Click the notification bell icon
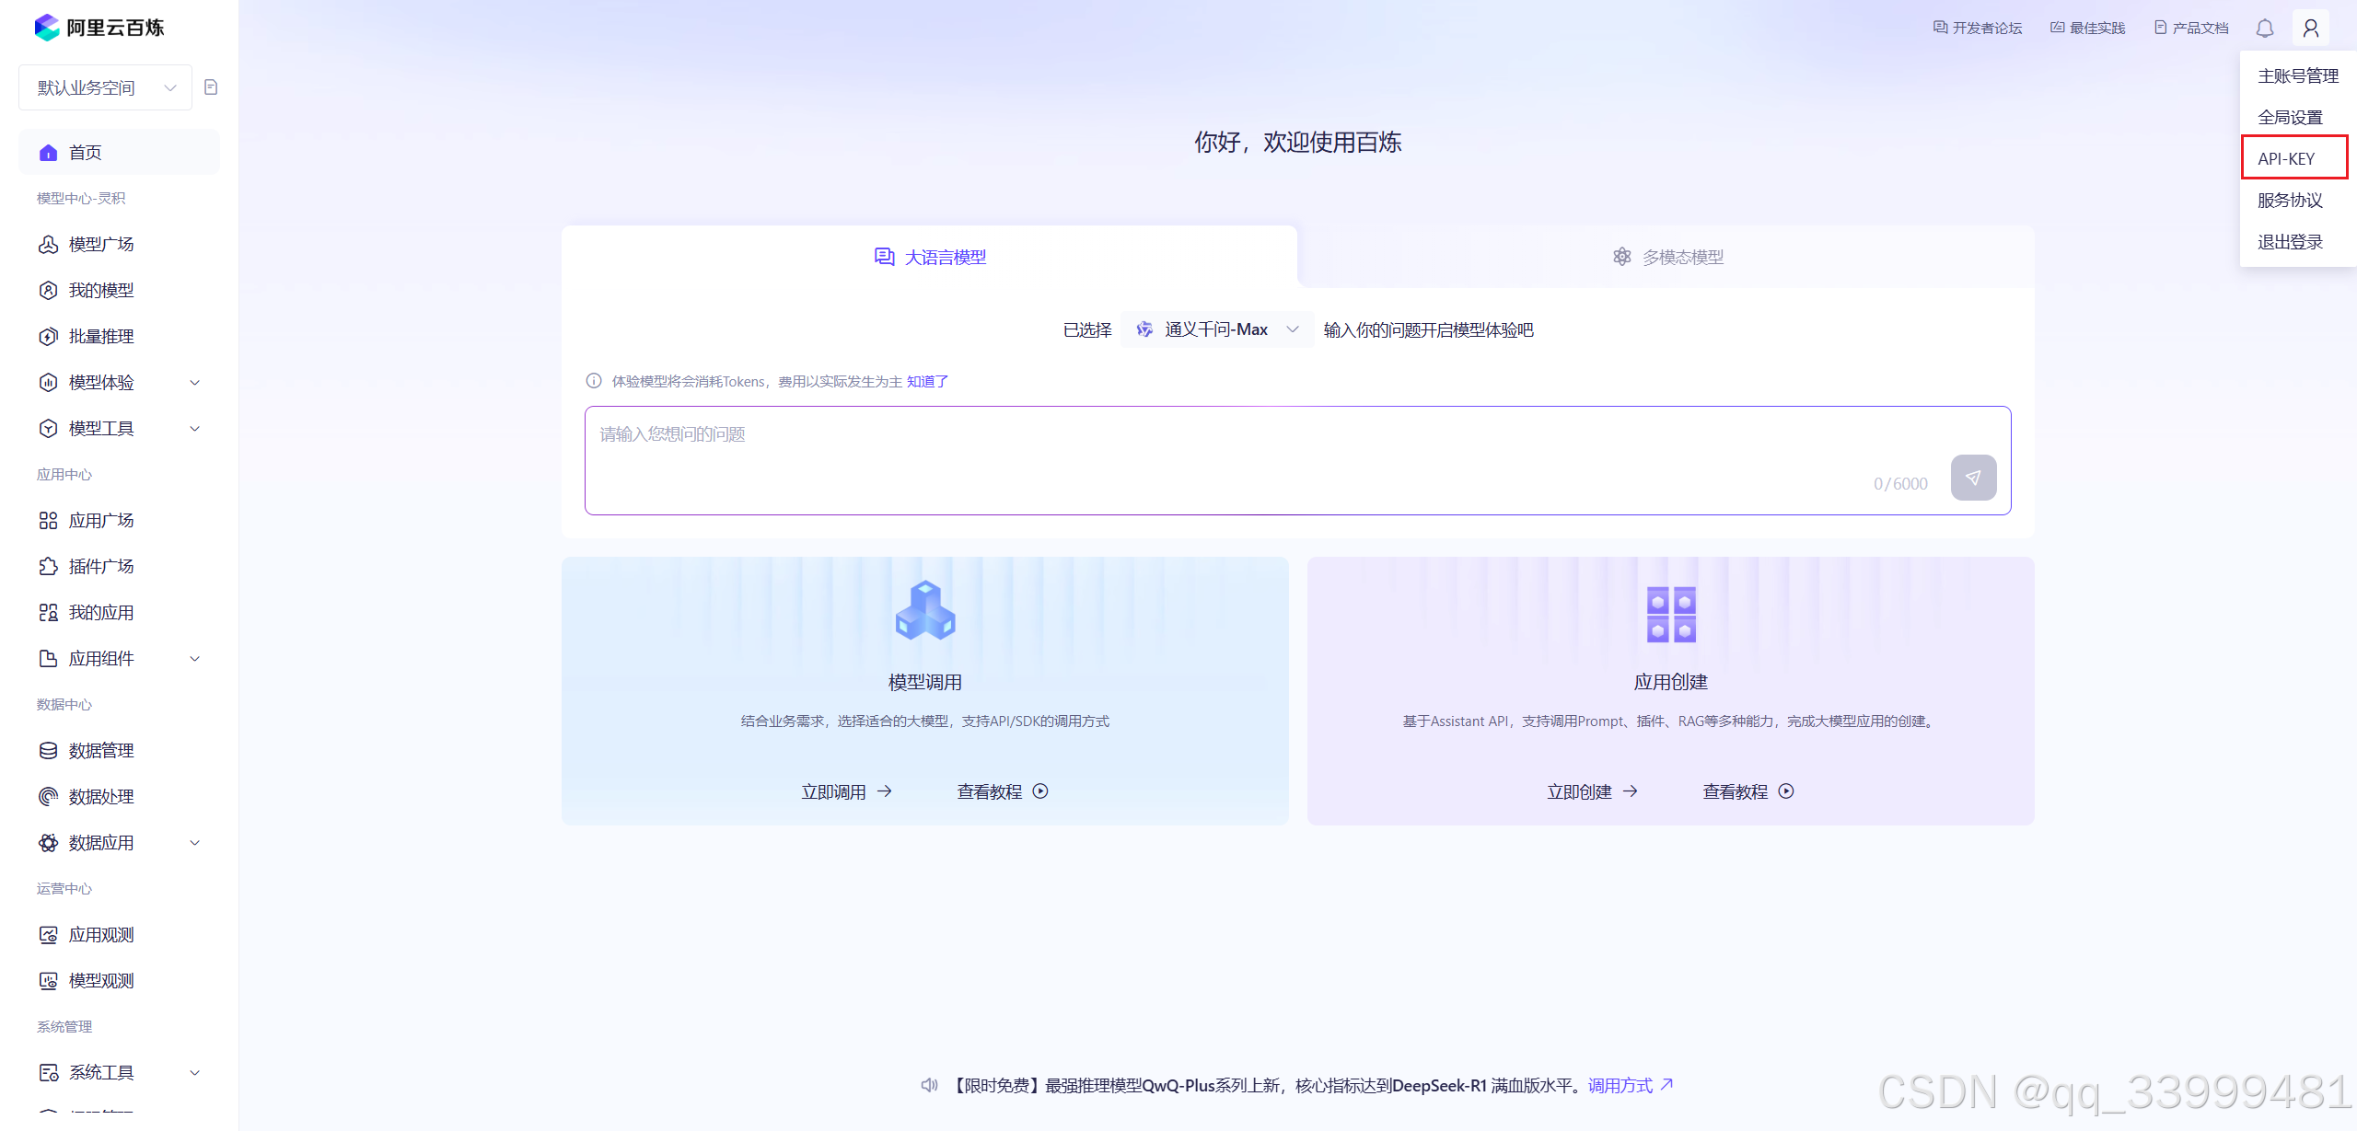 tap(2264, 29)
